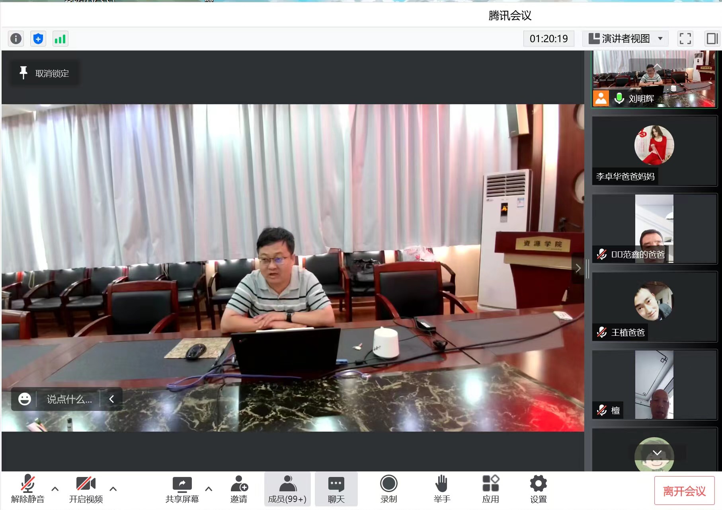Click the blue security shield icon
722x510 pixels.
point(38,39)
